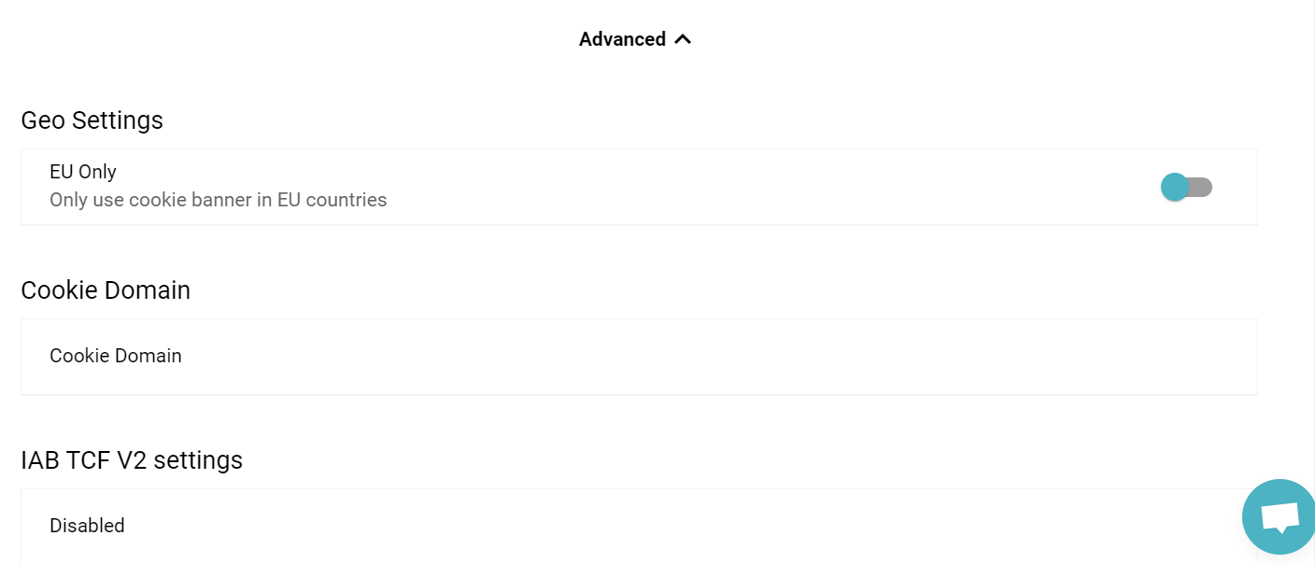The width and height of the screenshot is (1315, 564).
Task: Collapse the Advanced section
Action: 635,39
